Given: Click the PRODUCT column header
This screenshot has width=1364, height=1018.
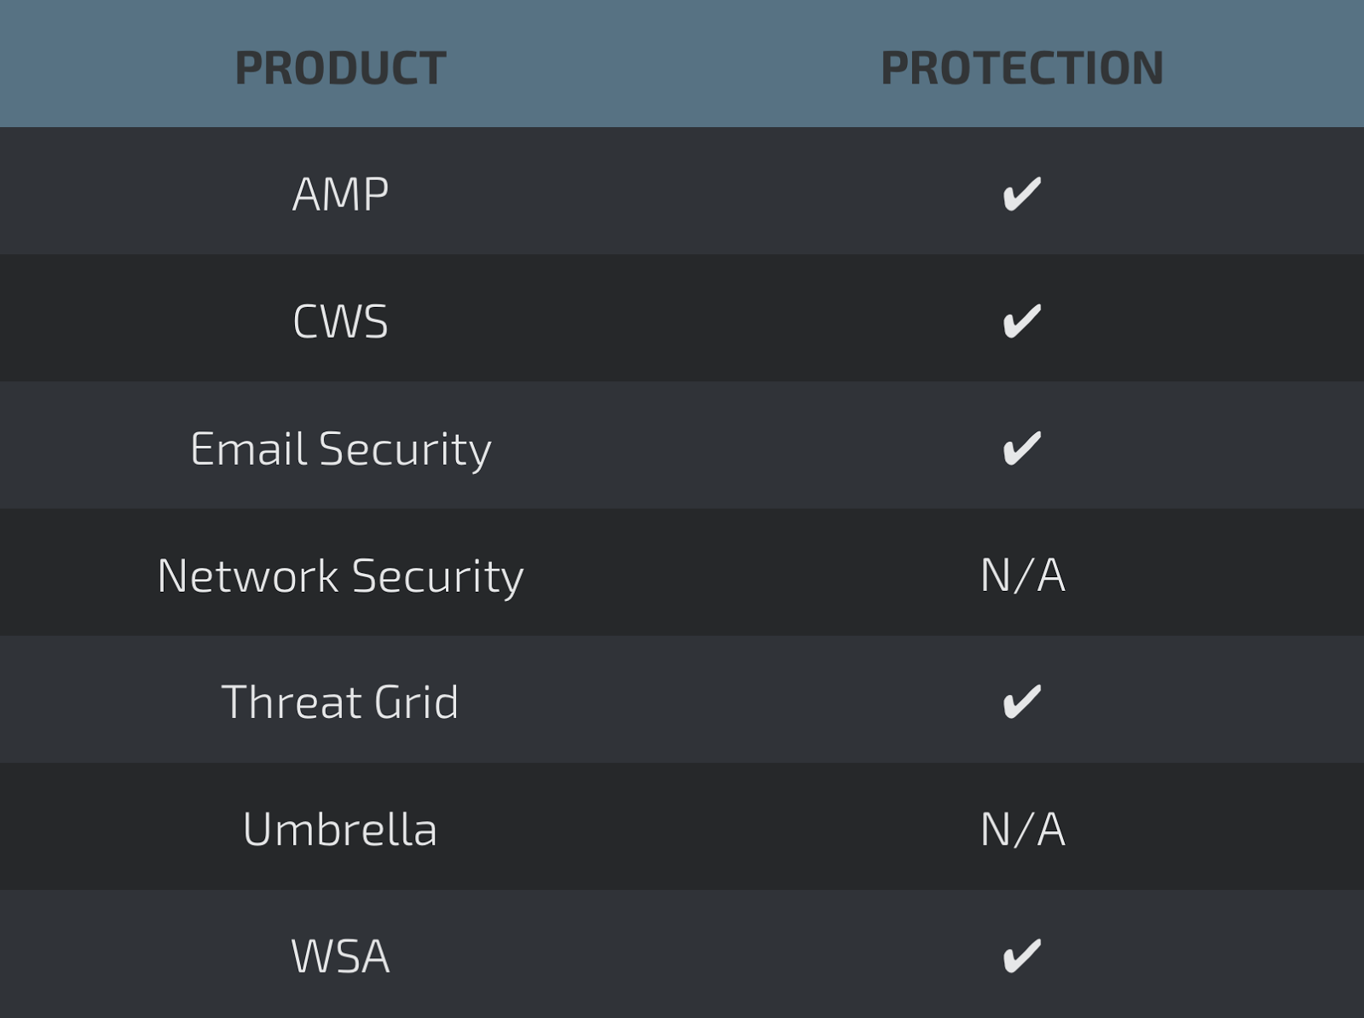Looking at the screenshot, I should (x=340, y=67).
